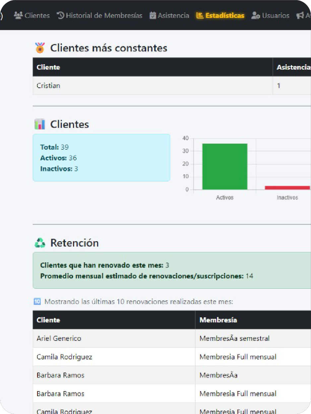Select Cristian in the constancy table
Viewport: 311px width, 414px height.
[48, 85]
